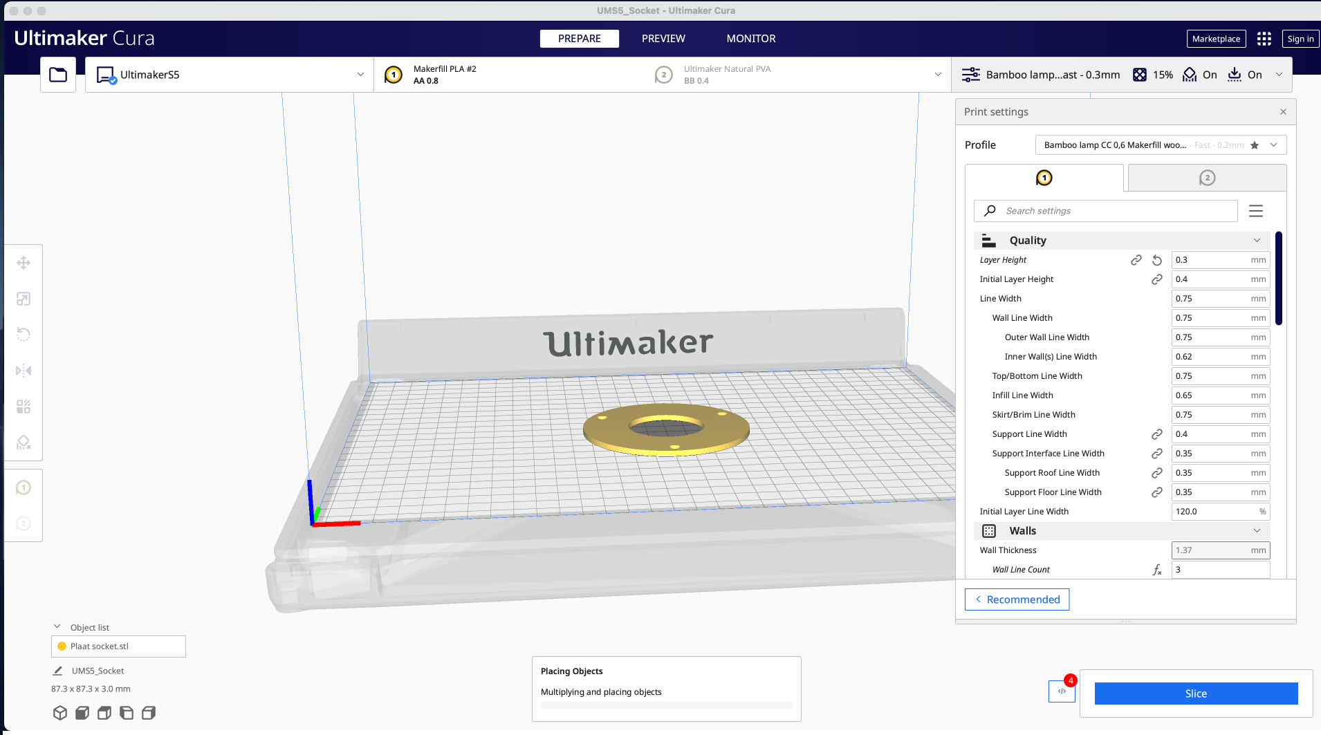The width and height of the screenshot is (1321, 735).
Task: Toggle the Initial Layer Height link icon
Action: click(x=1157, y=279)
